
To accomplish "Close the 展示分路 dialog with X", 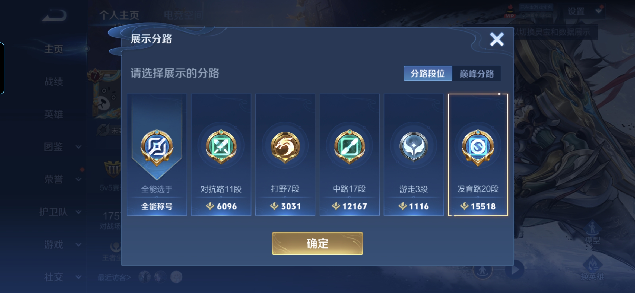I will pyautogui.click(x=497, y=39).
